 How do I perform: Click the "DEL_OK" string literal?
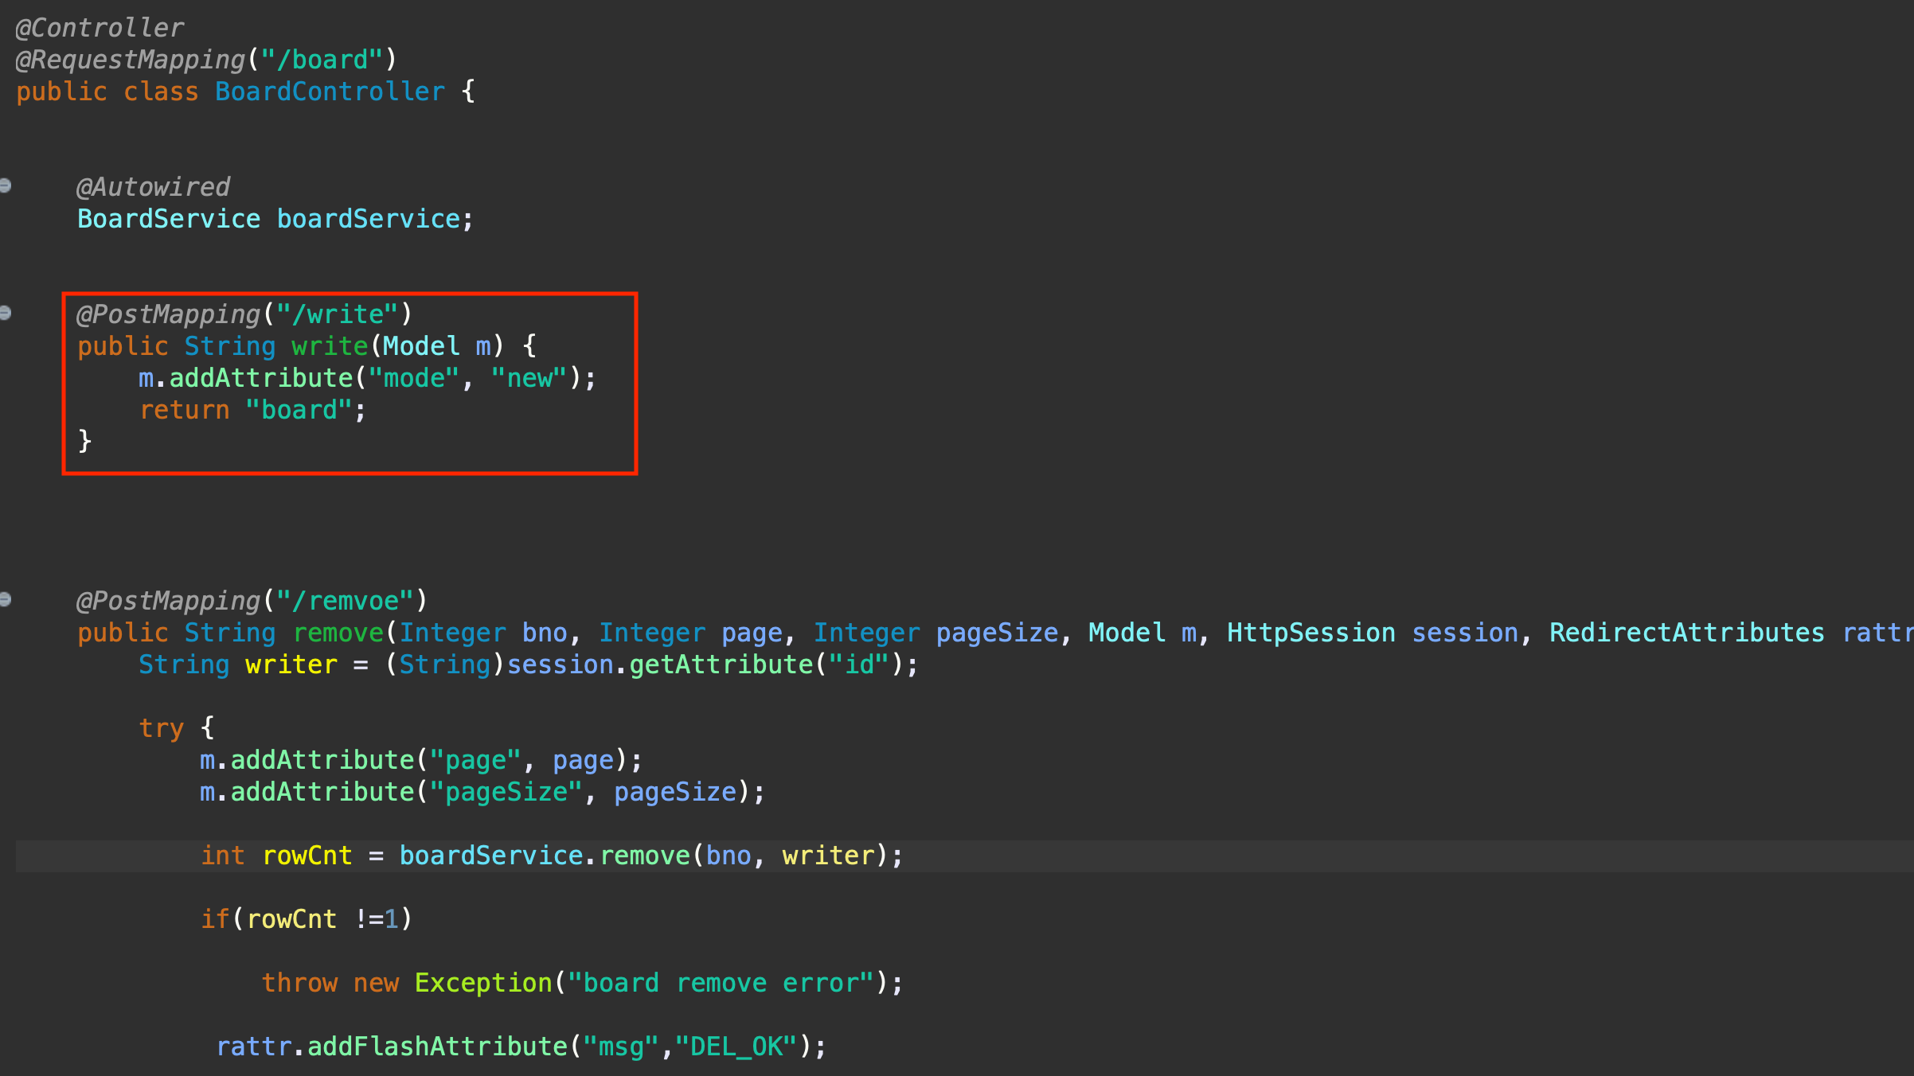[x=736, y=1047]
